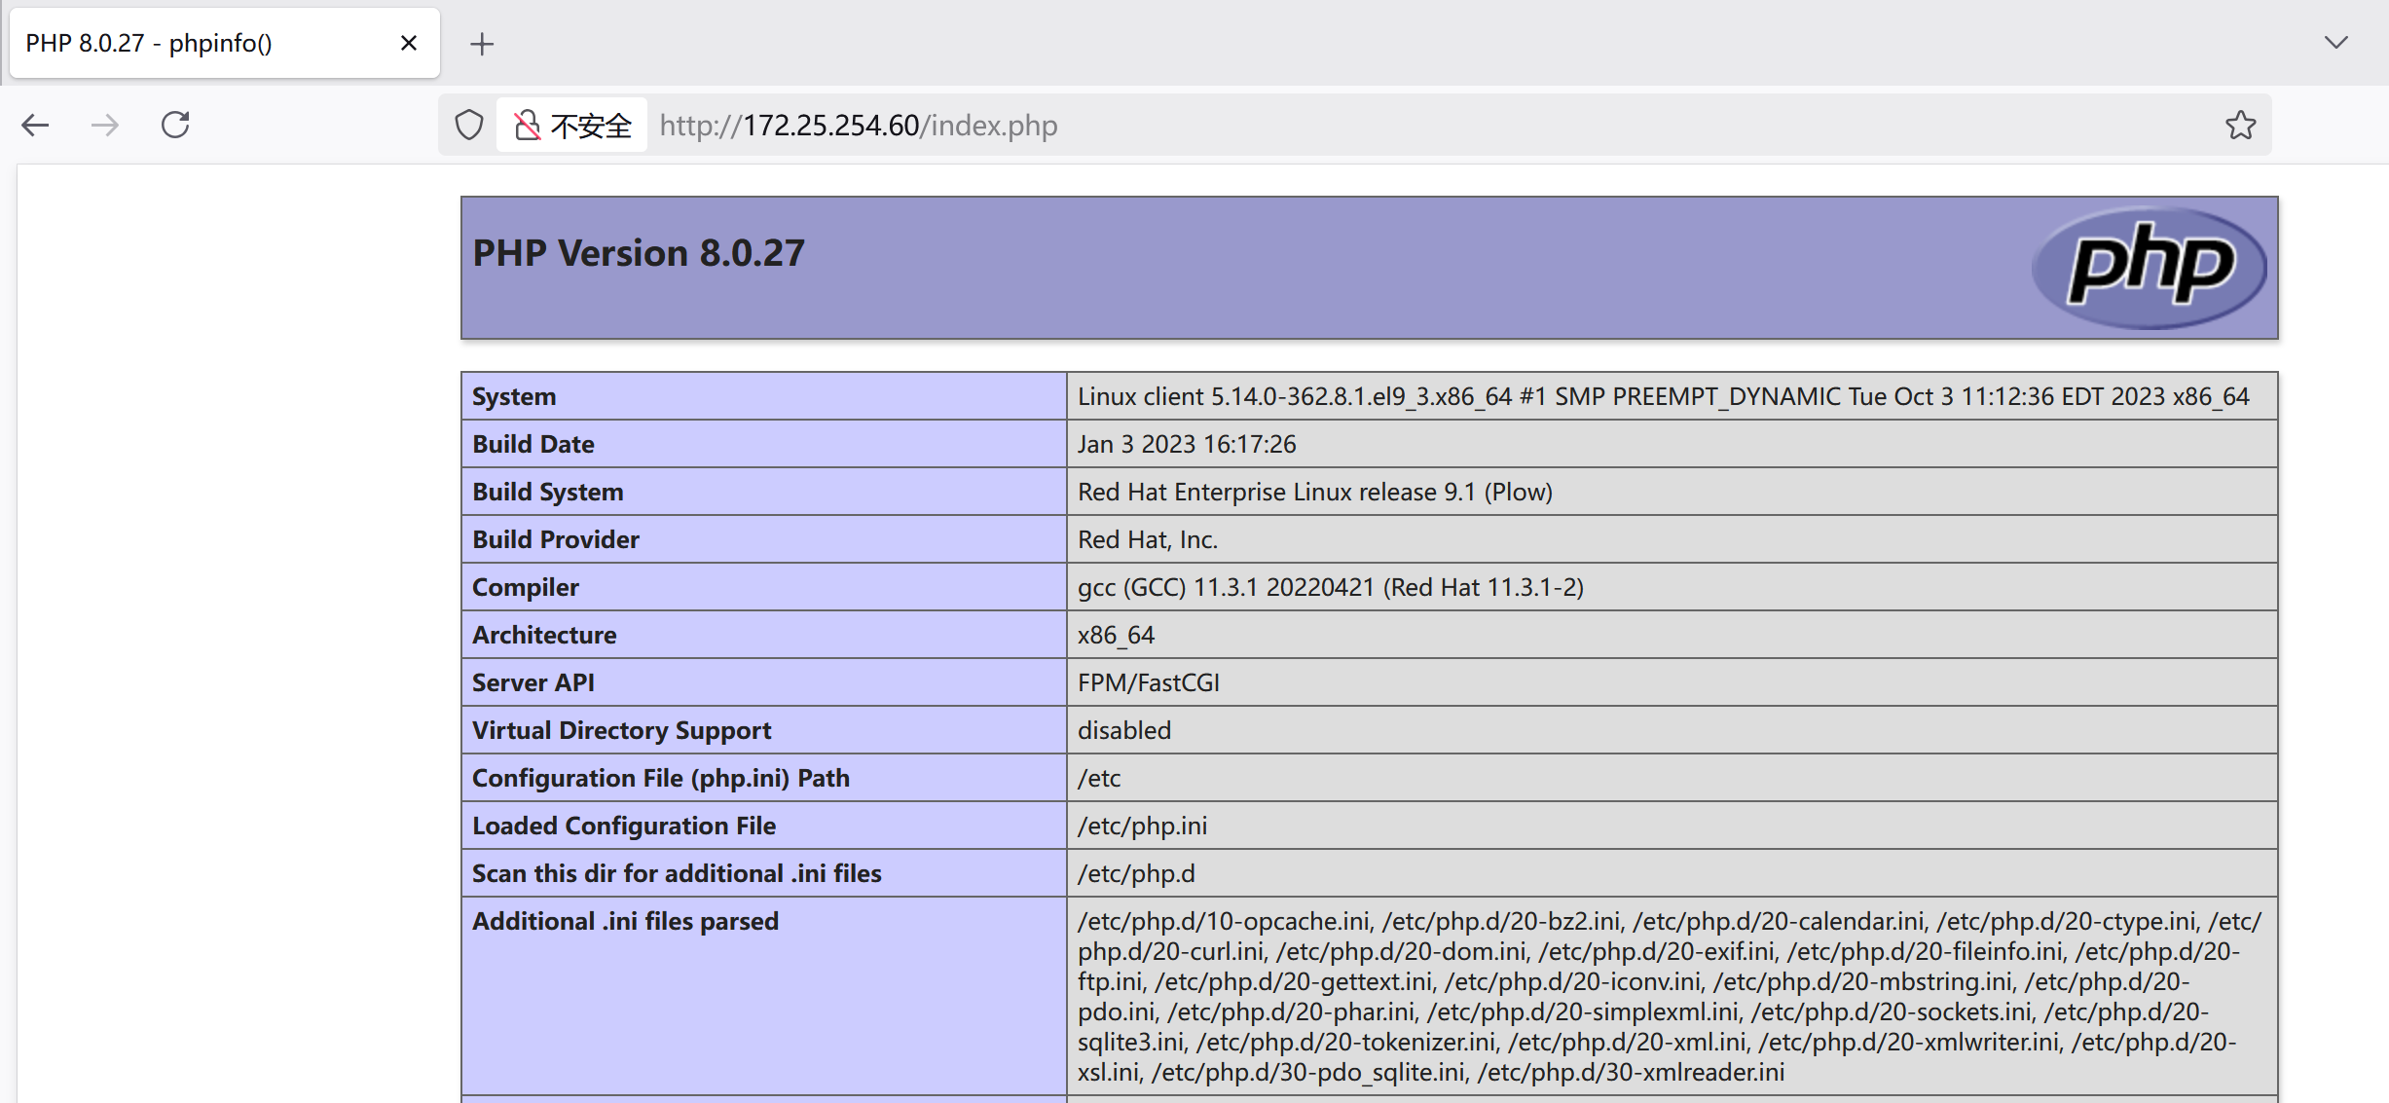
Task: Click the 不安全 insecure label
Action: tap(591, 126)
